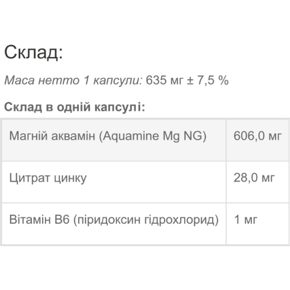Screen dimensions: 290x290
Task: Click the "Склад:" main heading
Action: 33,53
